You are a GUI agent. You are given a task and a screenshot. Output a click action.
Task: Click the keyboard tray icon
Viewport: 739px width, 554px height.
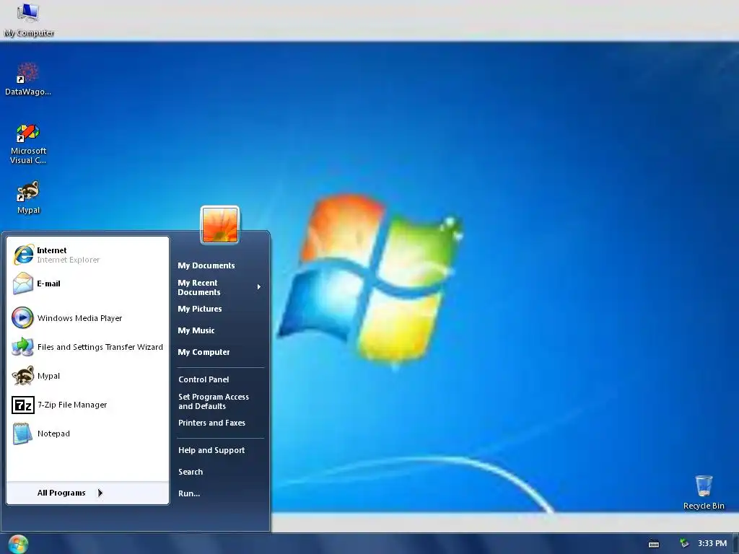click(654, 544)
